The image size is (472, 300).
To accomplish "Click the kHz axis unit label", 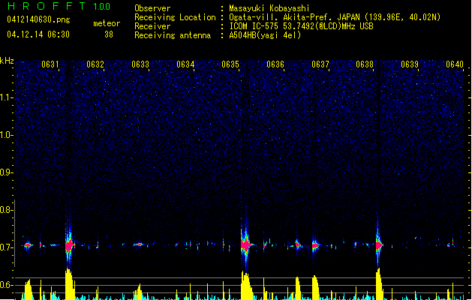I will [x=7, y=61].
